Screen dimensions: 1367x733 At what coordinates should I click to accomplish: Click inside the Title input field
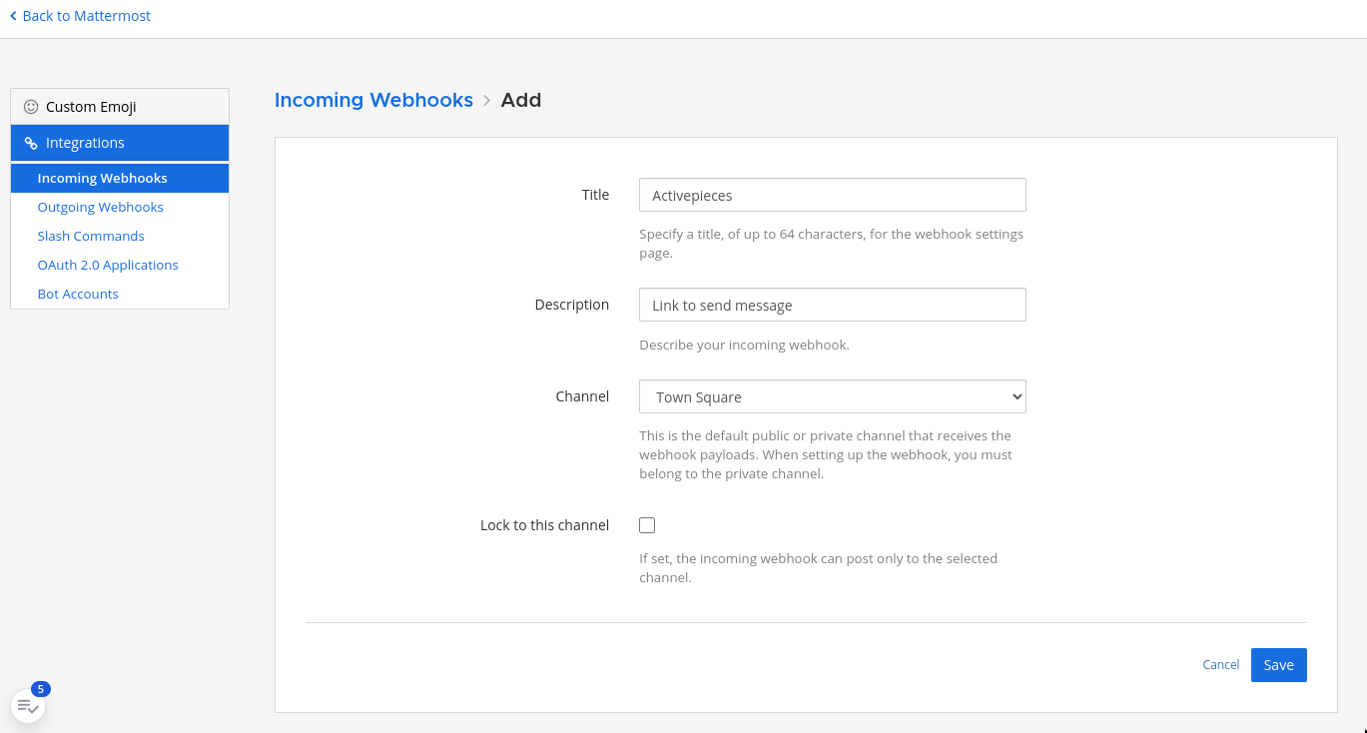832,195
